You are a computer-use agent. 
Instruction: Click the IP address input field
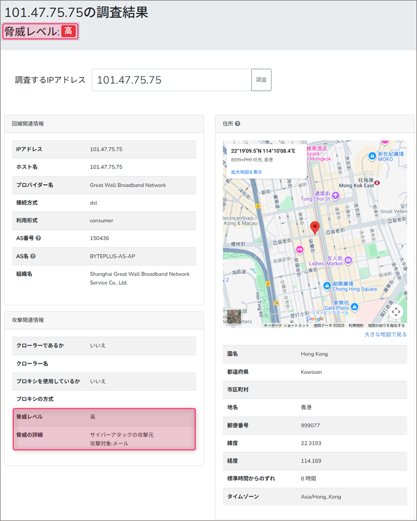171,80
